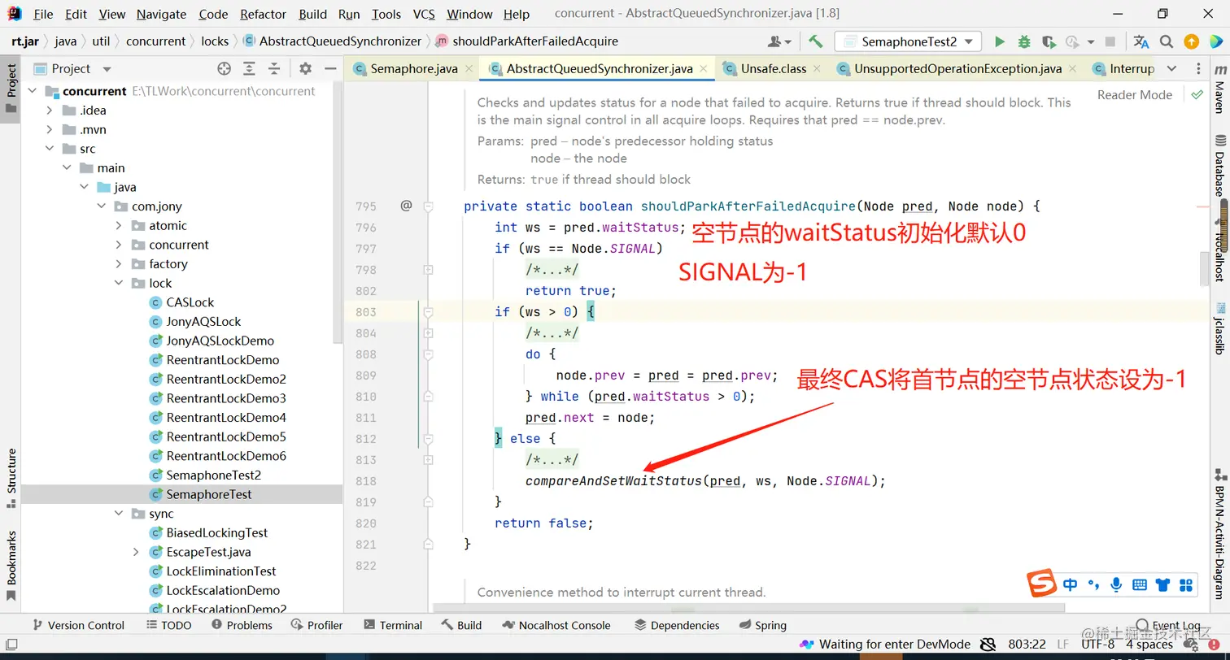Open the Dependencies tool window

[x=677, y=625]
